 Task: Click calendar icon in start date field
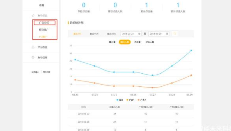pos(139,34)
